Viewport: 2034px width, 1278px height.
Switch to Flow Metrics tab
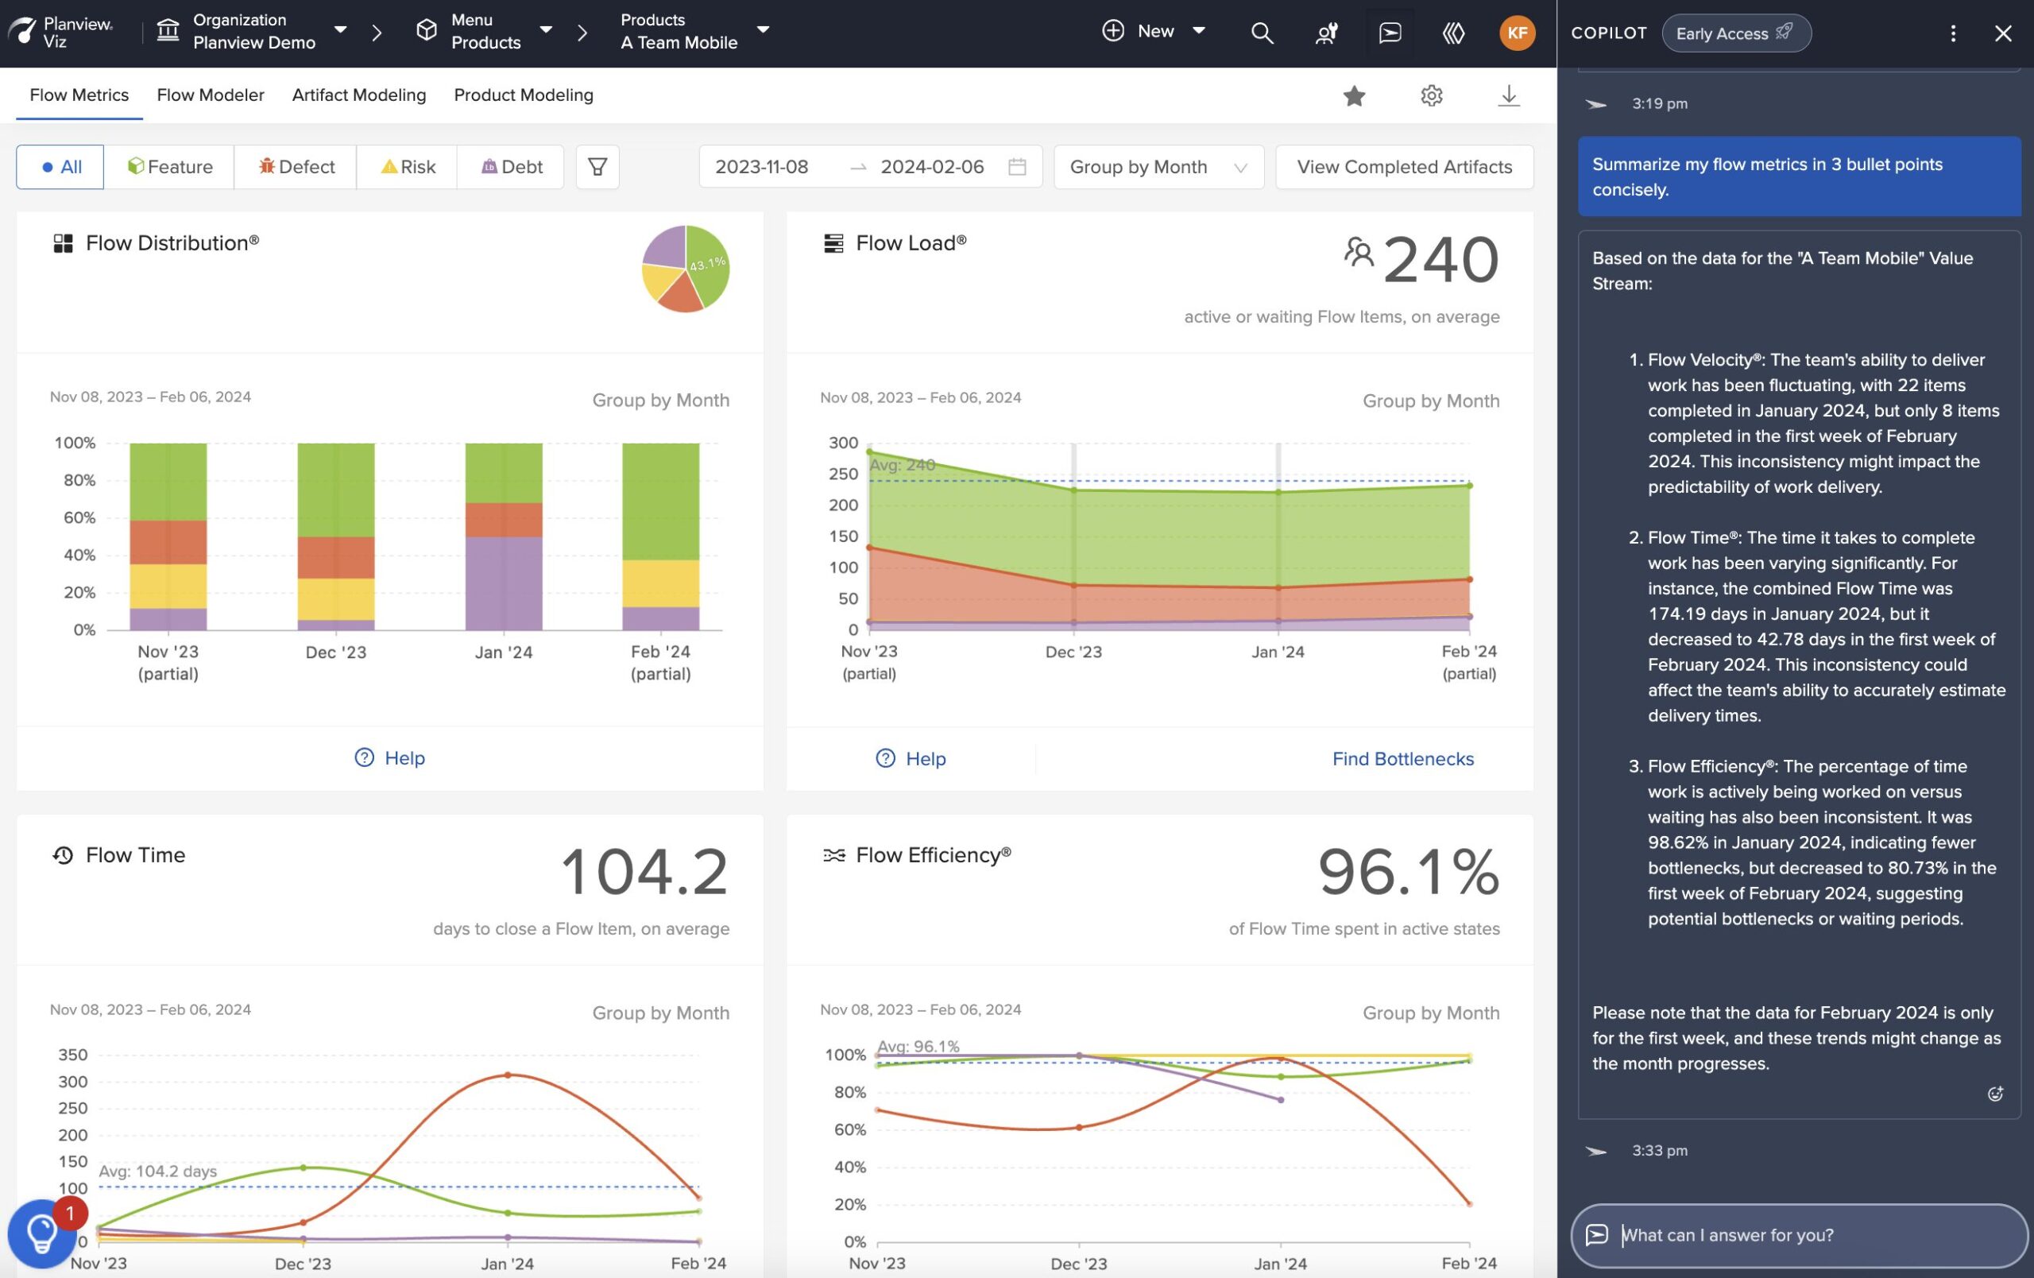79,95
